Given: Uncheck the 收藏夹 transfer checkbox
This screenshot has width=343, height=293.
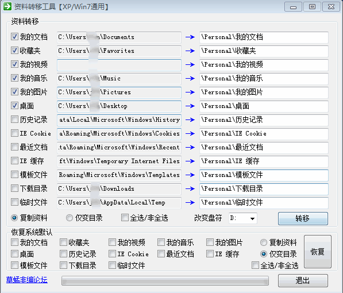Looking at the screenshot, I should pyautogui.click(x=14, y=51).
